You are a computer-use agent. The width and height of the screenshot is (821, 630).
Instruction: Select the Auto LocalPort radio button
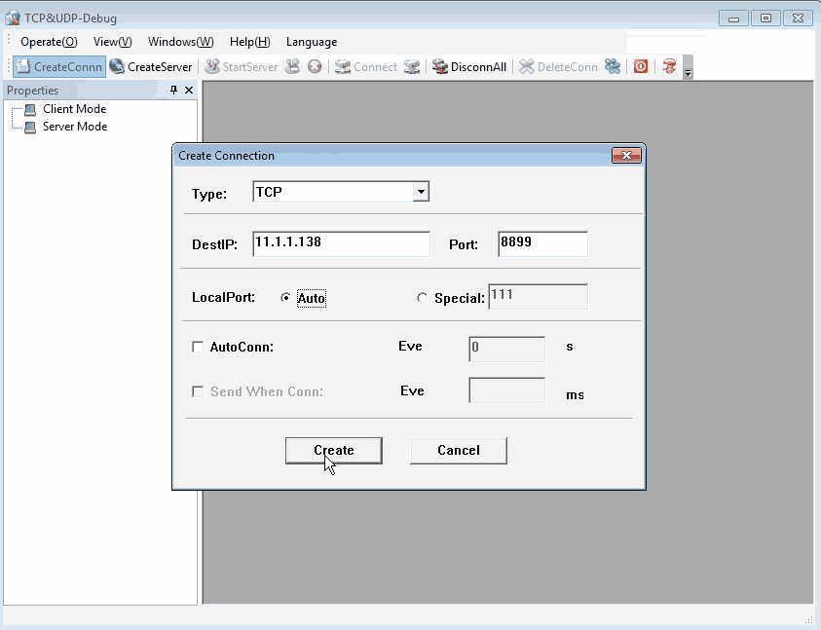click(285, 297)
